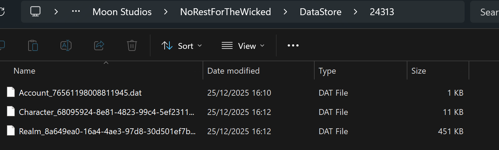This screenshot has width=499, height=150.
Task: Click the Paste clipboard icon
Action: point(33,46)
